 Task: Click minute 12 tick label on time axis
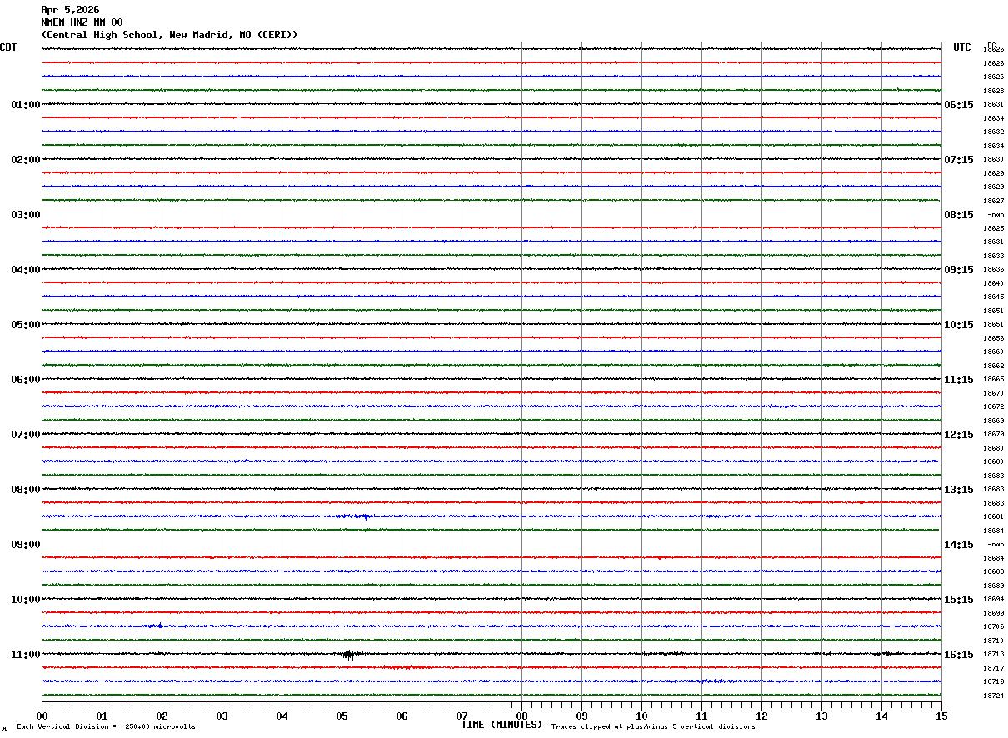(x=761, y=716)
